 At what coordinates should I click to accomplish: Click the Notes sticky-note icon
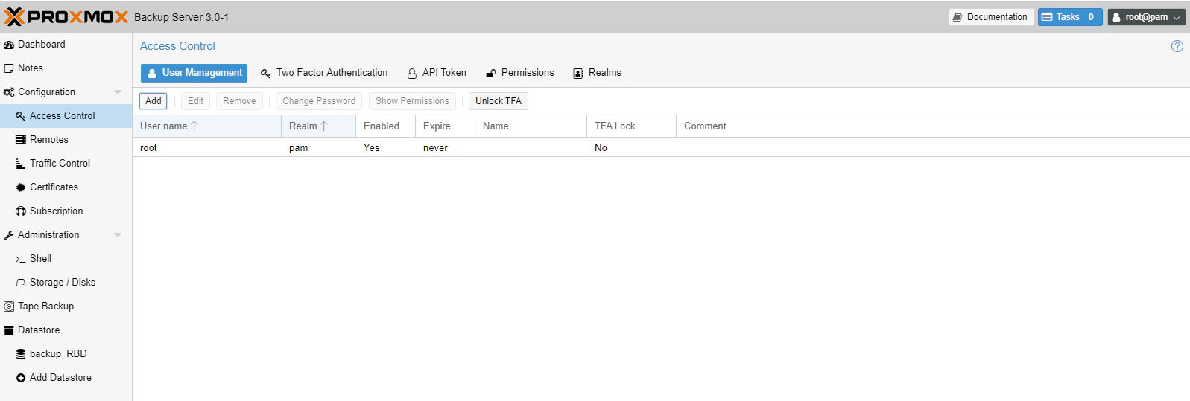pyautogui.click(x=9, y=68)
